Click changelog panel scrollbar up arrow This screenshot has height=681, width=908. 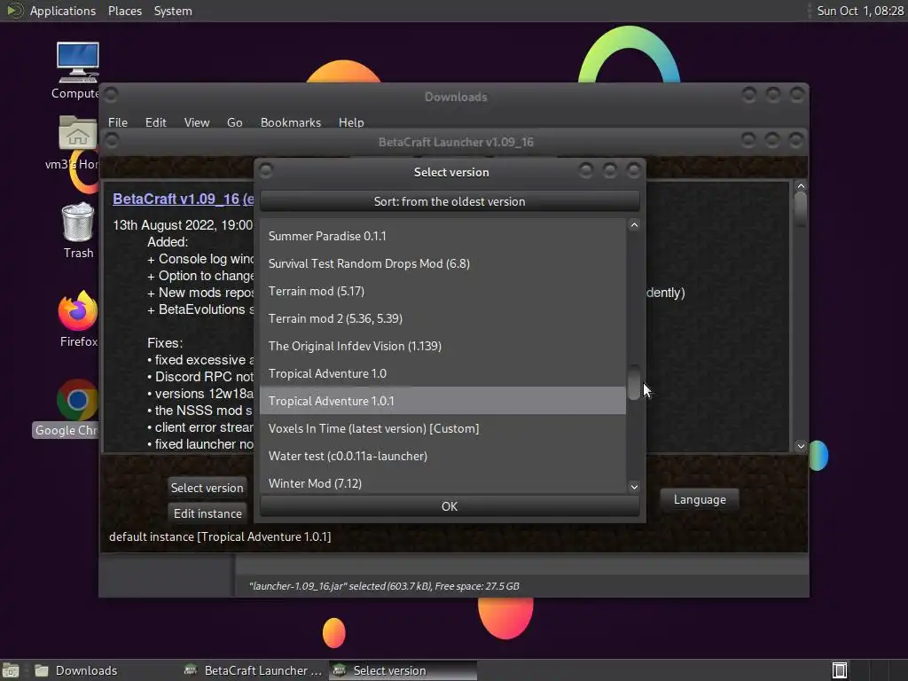coord(801,186)
